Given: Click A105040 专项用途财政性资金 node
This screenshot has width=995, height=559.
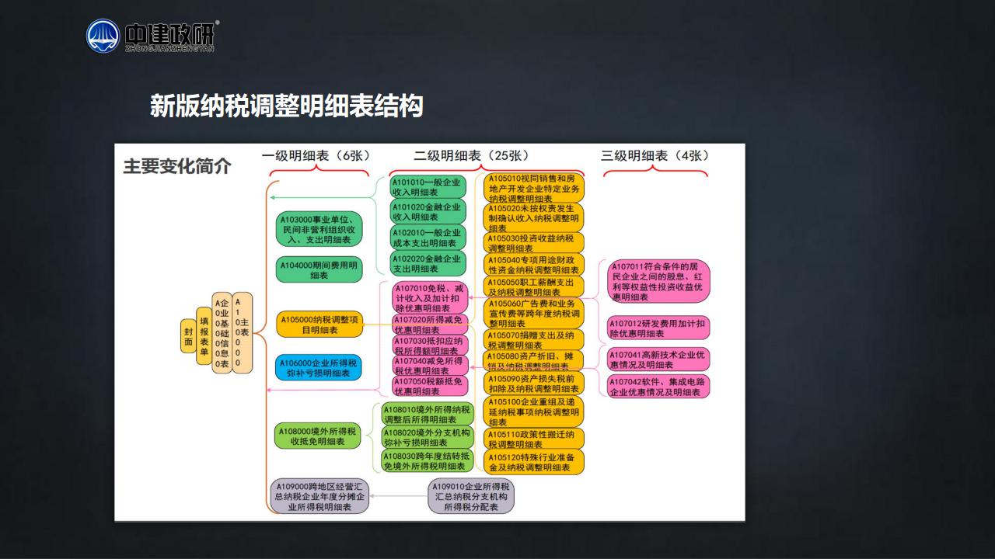Looking at the screenshot, I should coord(534,265).
